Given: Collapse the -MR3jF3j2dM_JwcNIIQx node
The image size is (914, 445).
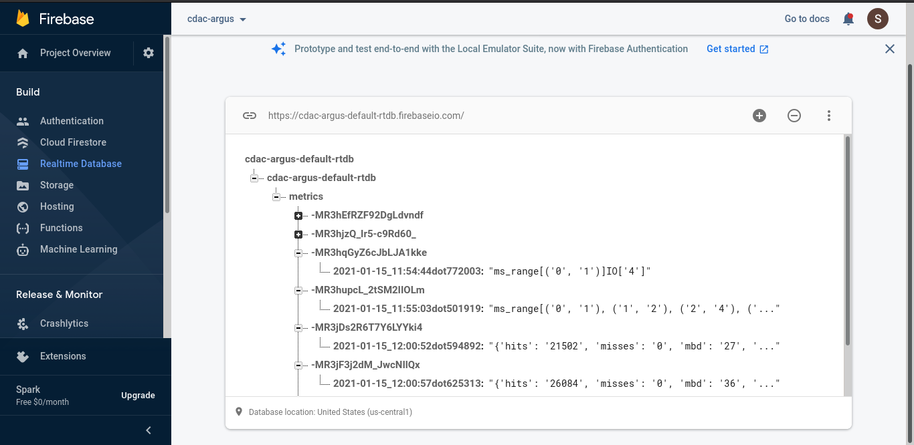Looking at the screenshot, I should (298, 365).
